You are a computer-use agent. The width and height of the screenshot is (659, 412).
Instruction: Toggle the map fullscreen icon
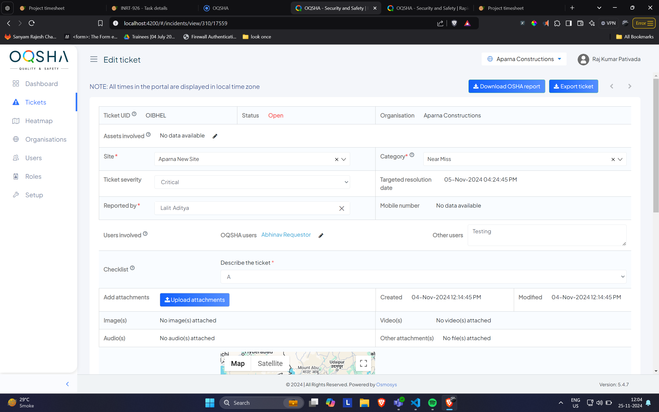pyautogui.click(x=363, y=363)
